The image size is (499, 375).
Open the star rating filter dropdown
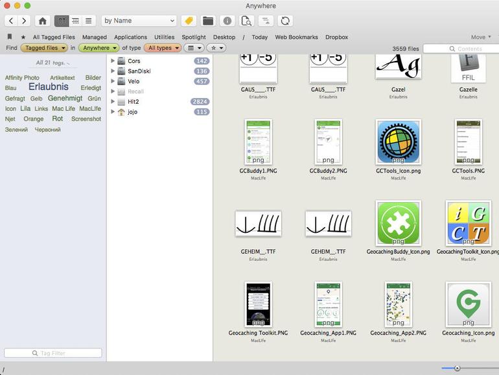216,48
